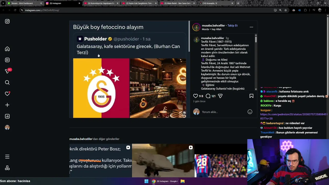Go back in browser history

tap(3, 10)
